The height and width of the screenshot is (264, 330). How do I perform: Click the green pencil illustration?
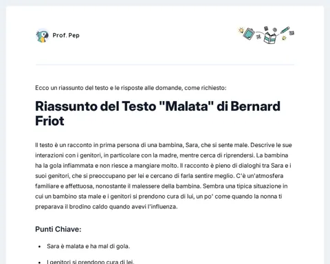[285, 30]
